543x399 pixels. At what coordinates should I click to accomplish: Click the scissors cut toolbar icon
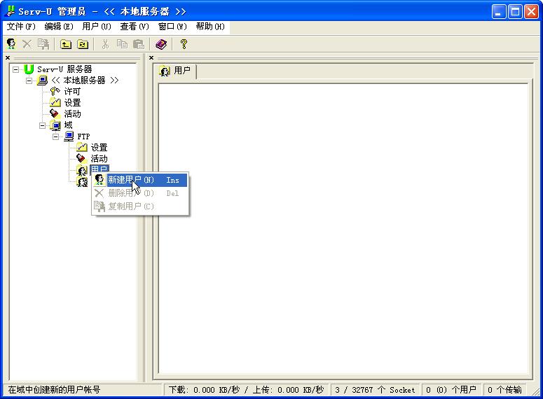pyautogui.click(x=105, y=44)
